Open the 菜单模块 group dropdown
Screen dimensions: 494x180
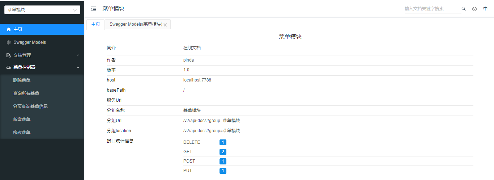tap(42, 10)
